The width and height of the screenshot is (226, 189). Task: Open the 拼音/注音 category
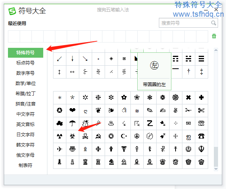(25, 104)
